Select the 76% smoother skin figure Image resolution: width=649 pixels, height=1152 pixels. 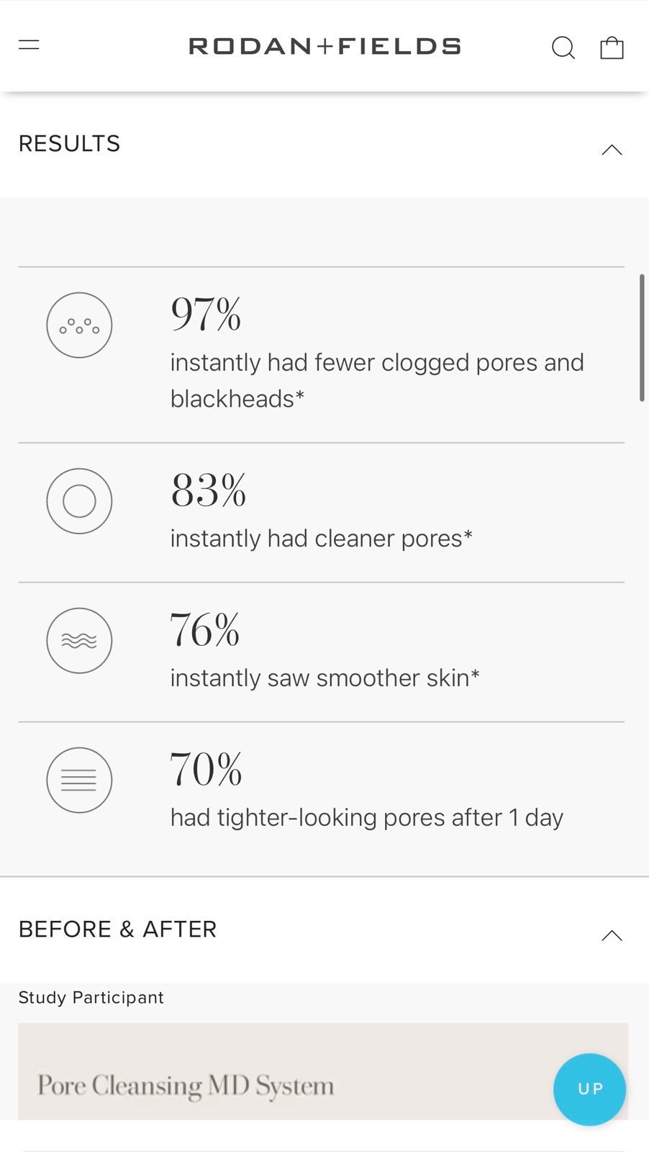click(205, 630)
